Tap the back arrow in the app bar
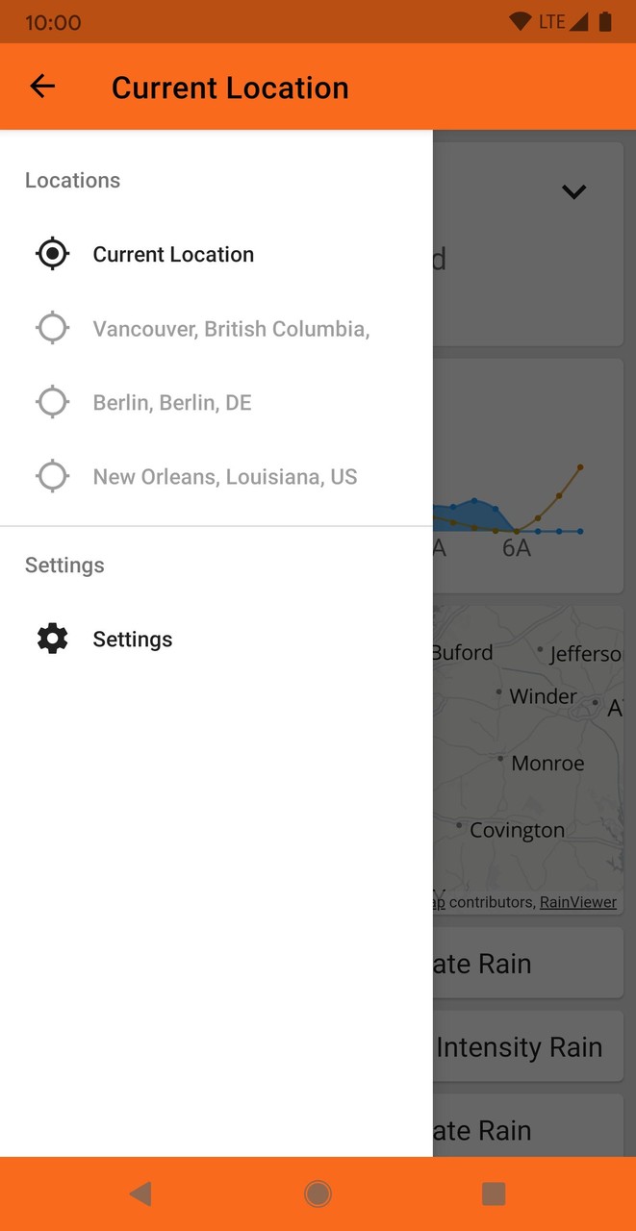Screen dimensions: 636x1231 (x=42, y=87)
